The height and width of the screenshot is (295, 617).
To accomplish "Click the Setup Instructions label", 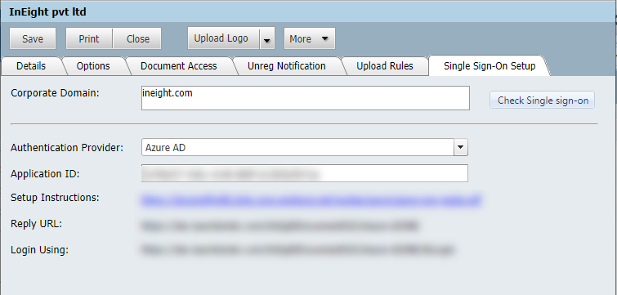I will (55, 198).
